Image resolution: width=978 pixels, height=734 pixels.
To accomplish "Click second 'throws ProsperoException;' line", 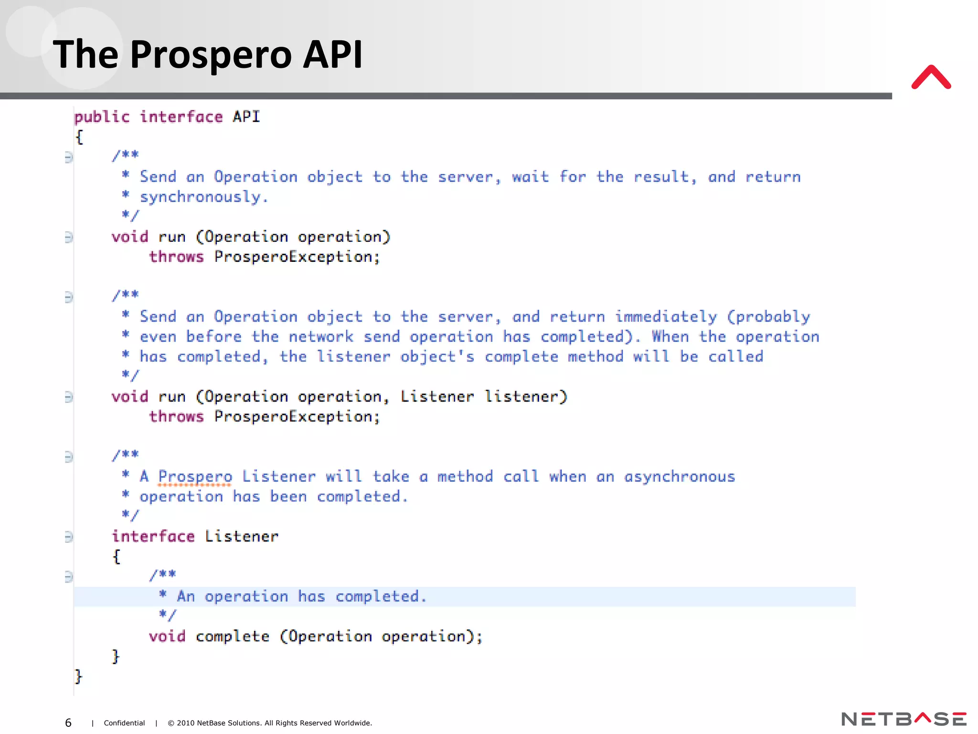I will pyautogui.click(x=265, y=417).
